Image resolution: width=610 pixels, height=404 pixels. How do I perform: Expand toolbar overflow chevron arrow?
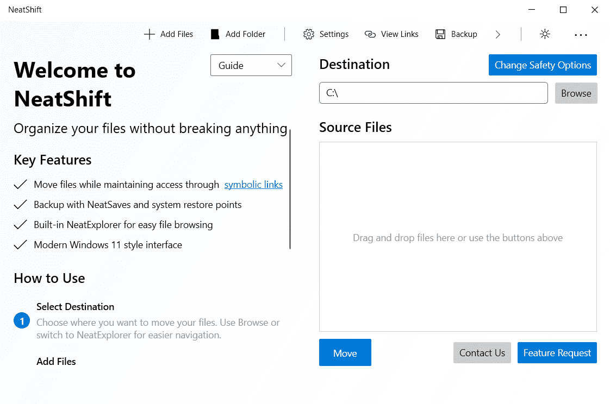tap(498, 34)
